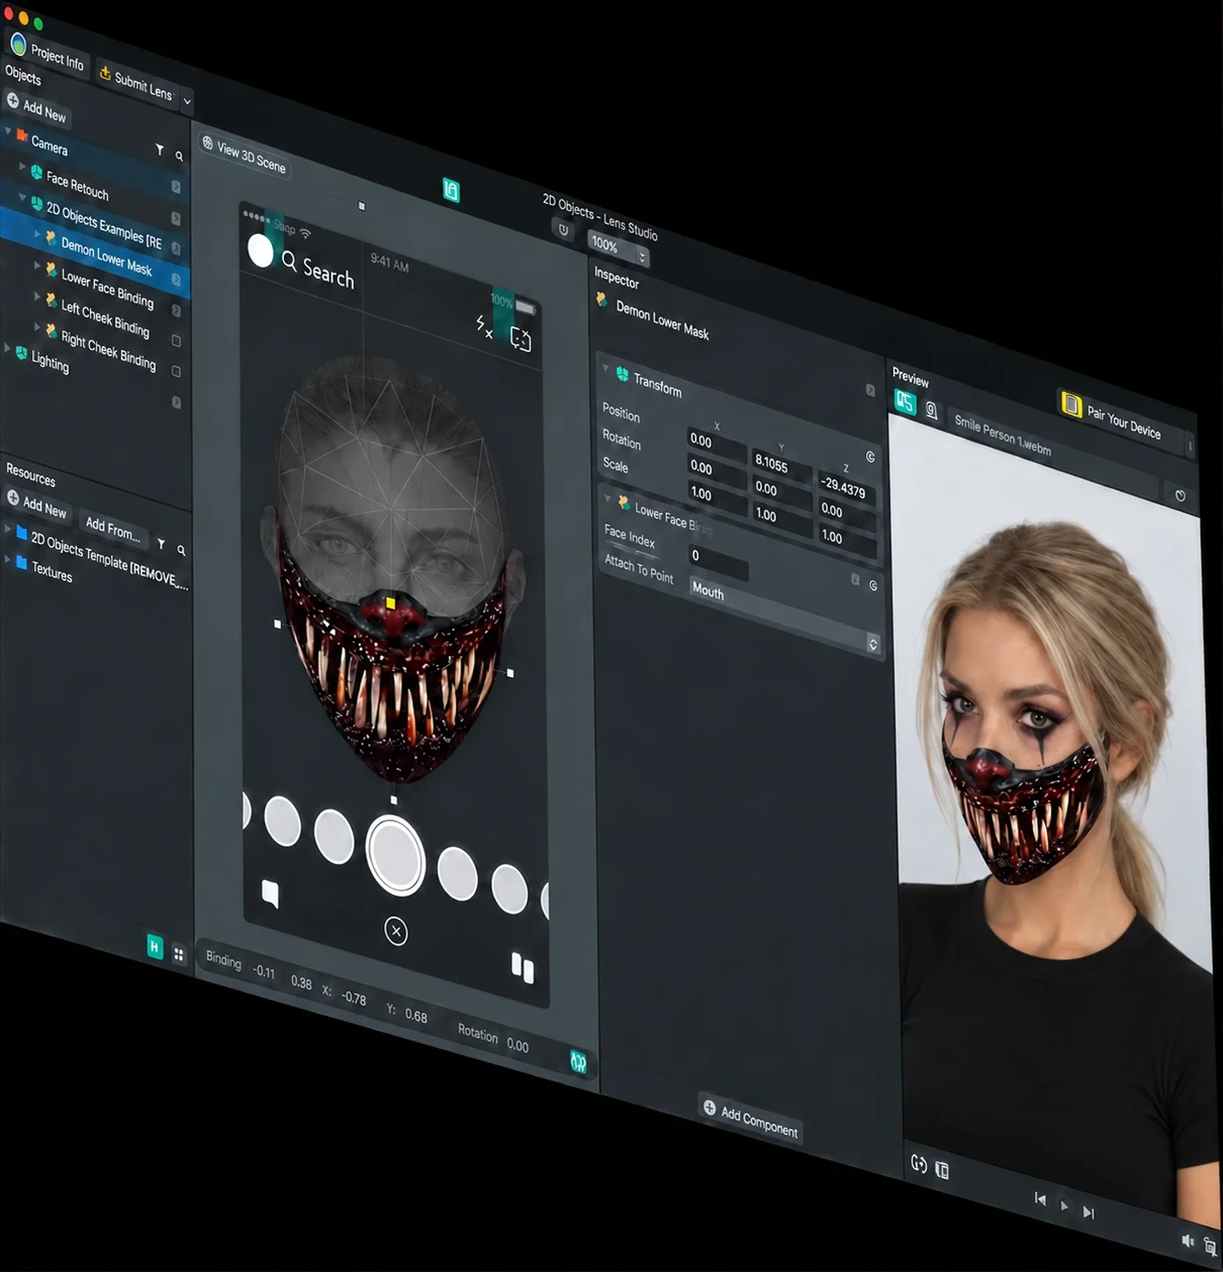Open dropdown arrow next to Submit Lens
Screen dimensions: 1223x1272
(186, 101)
